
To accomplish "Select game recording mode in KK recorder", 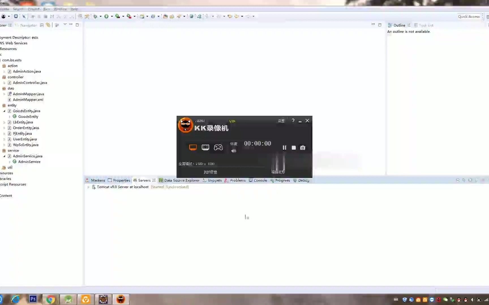I will tap(218, 147).
